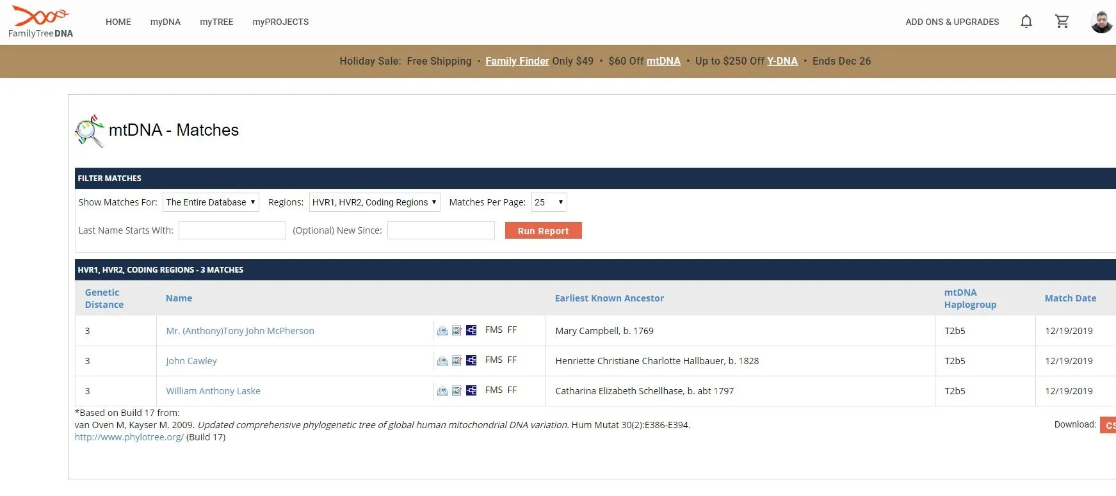View family tree icon for Tony McPherson
The width and height of the screenshot is (1116, 496).
pos(471,331)
